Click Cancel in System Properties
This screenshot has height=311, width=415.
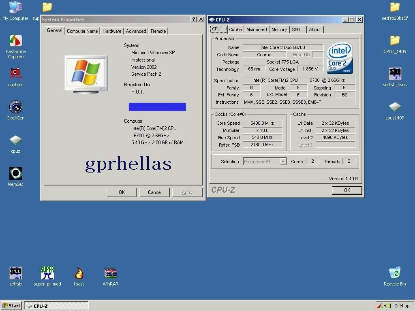[x=154, y=192]
